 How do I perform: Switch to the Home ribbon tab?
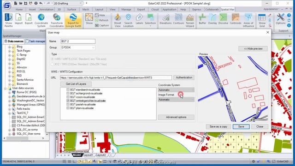click(19, 9)
